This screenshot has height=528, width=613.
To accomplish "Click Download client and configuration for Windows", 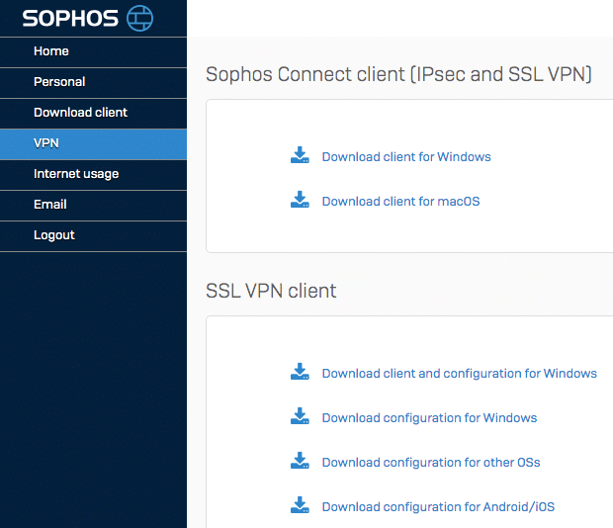I will 460,373.
